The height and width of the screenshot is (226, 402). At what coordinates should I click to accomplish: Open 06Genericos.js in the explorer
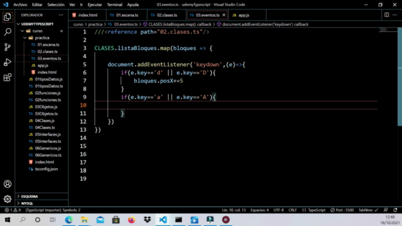click(48, 148)
